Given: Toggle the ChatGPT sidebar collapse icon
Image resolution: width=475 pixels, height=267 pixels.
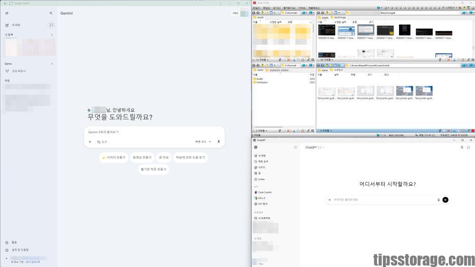Looking at the screenshot, I should (295, 147).
